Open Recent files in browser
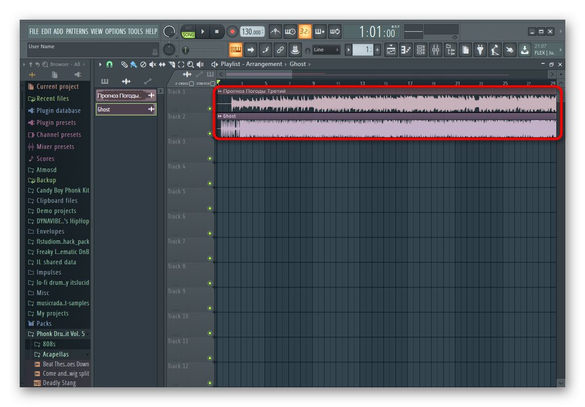 coord(52,99)
